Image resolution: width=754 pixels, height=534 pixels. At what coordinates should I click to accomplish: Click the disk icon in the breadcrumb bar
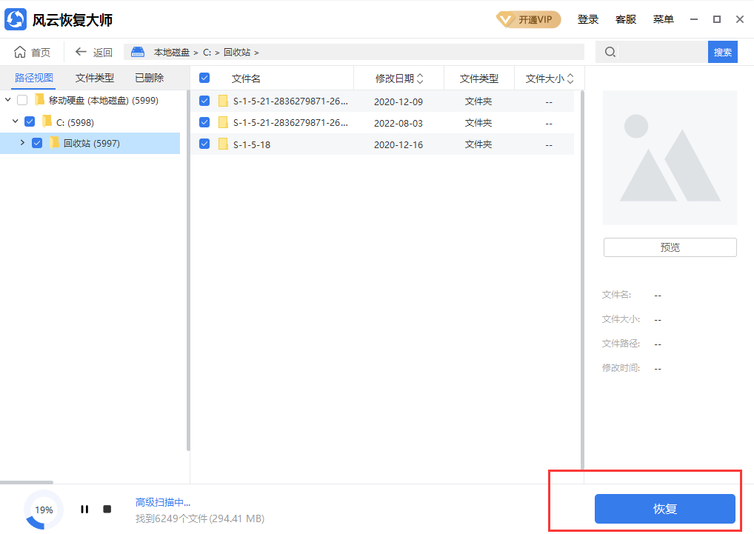(138, 52)
